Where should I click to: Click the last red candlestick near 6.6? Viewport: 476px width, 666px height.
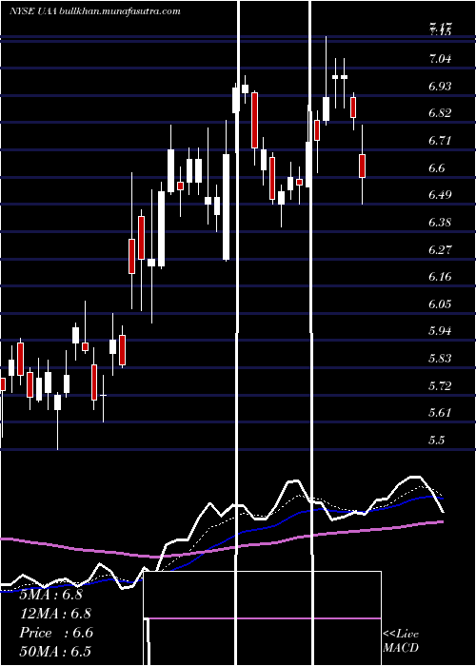[362, 166]
